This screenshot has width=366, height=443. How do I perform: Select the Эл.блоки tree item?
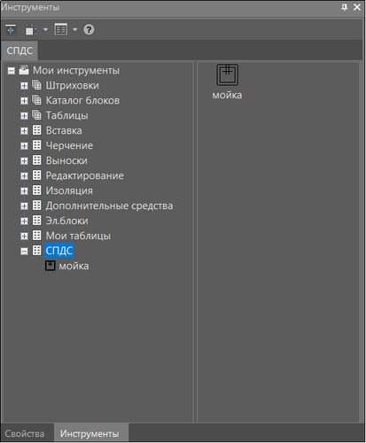tap(67, 221)
